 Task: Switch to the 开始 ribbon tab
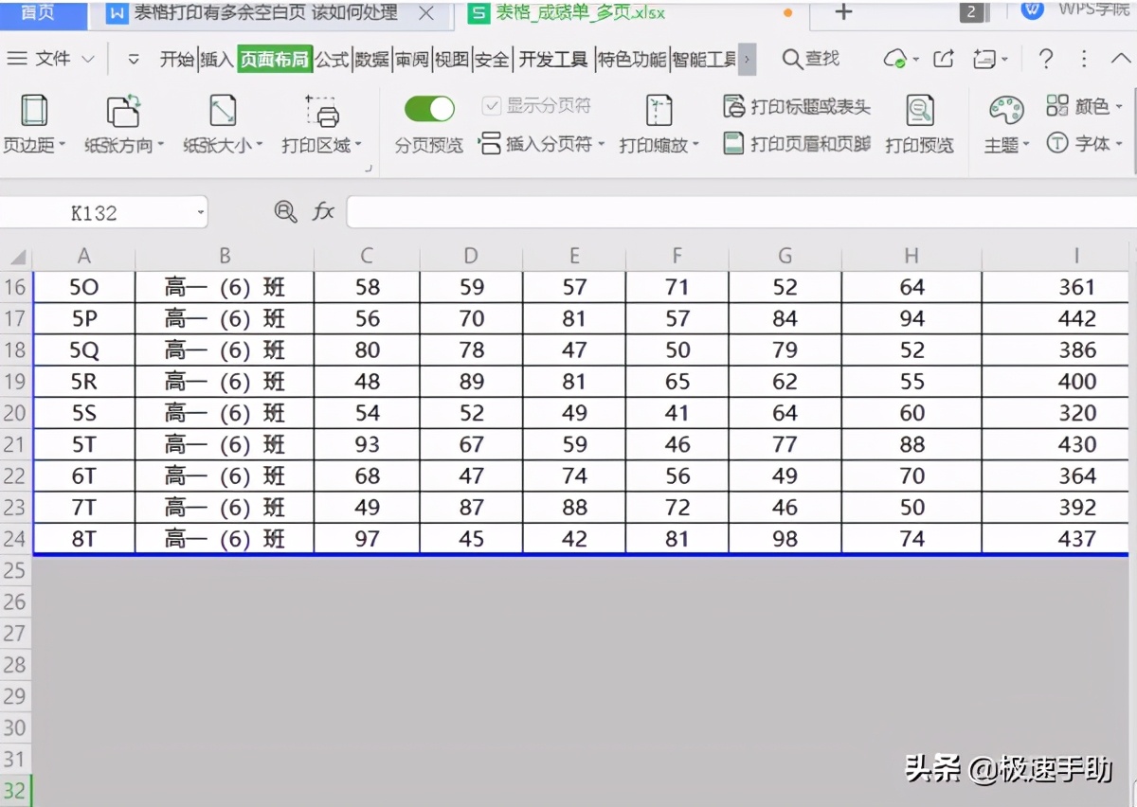[x=176, y=58]
